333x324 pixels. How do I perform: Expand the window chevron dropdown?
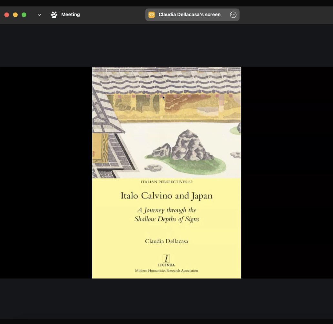39,15
